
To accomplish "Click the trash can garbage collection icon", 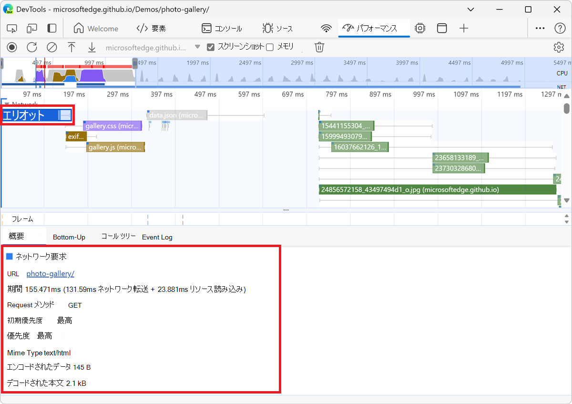I will tap(319, 47).
